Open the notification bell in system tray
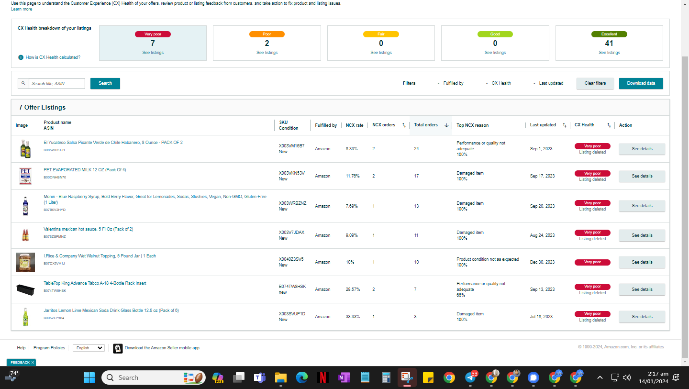This screenshot has width=689, height=389. pos(676,378)
